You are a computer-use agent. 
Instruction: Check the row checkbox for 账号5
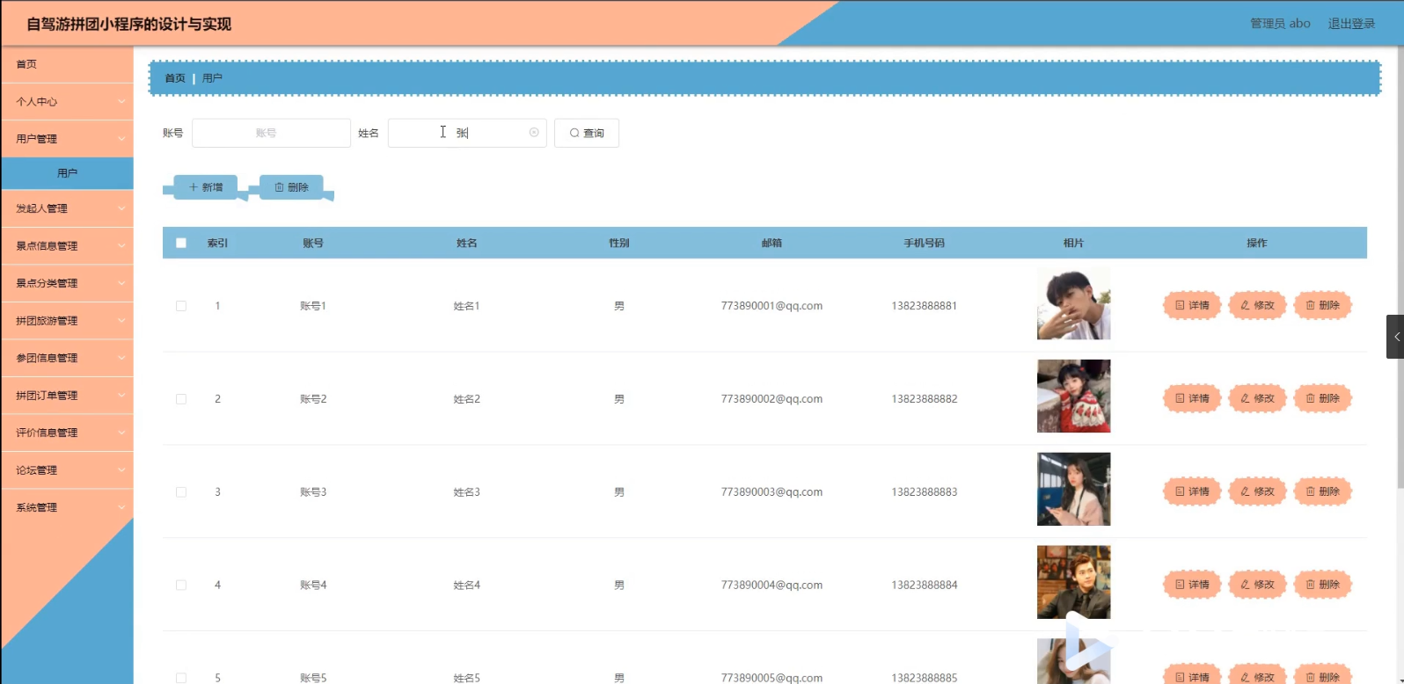click(x=181, y=678)
